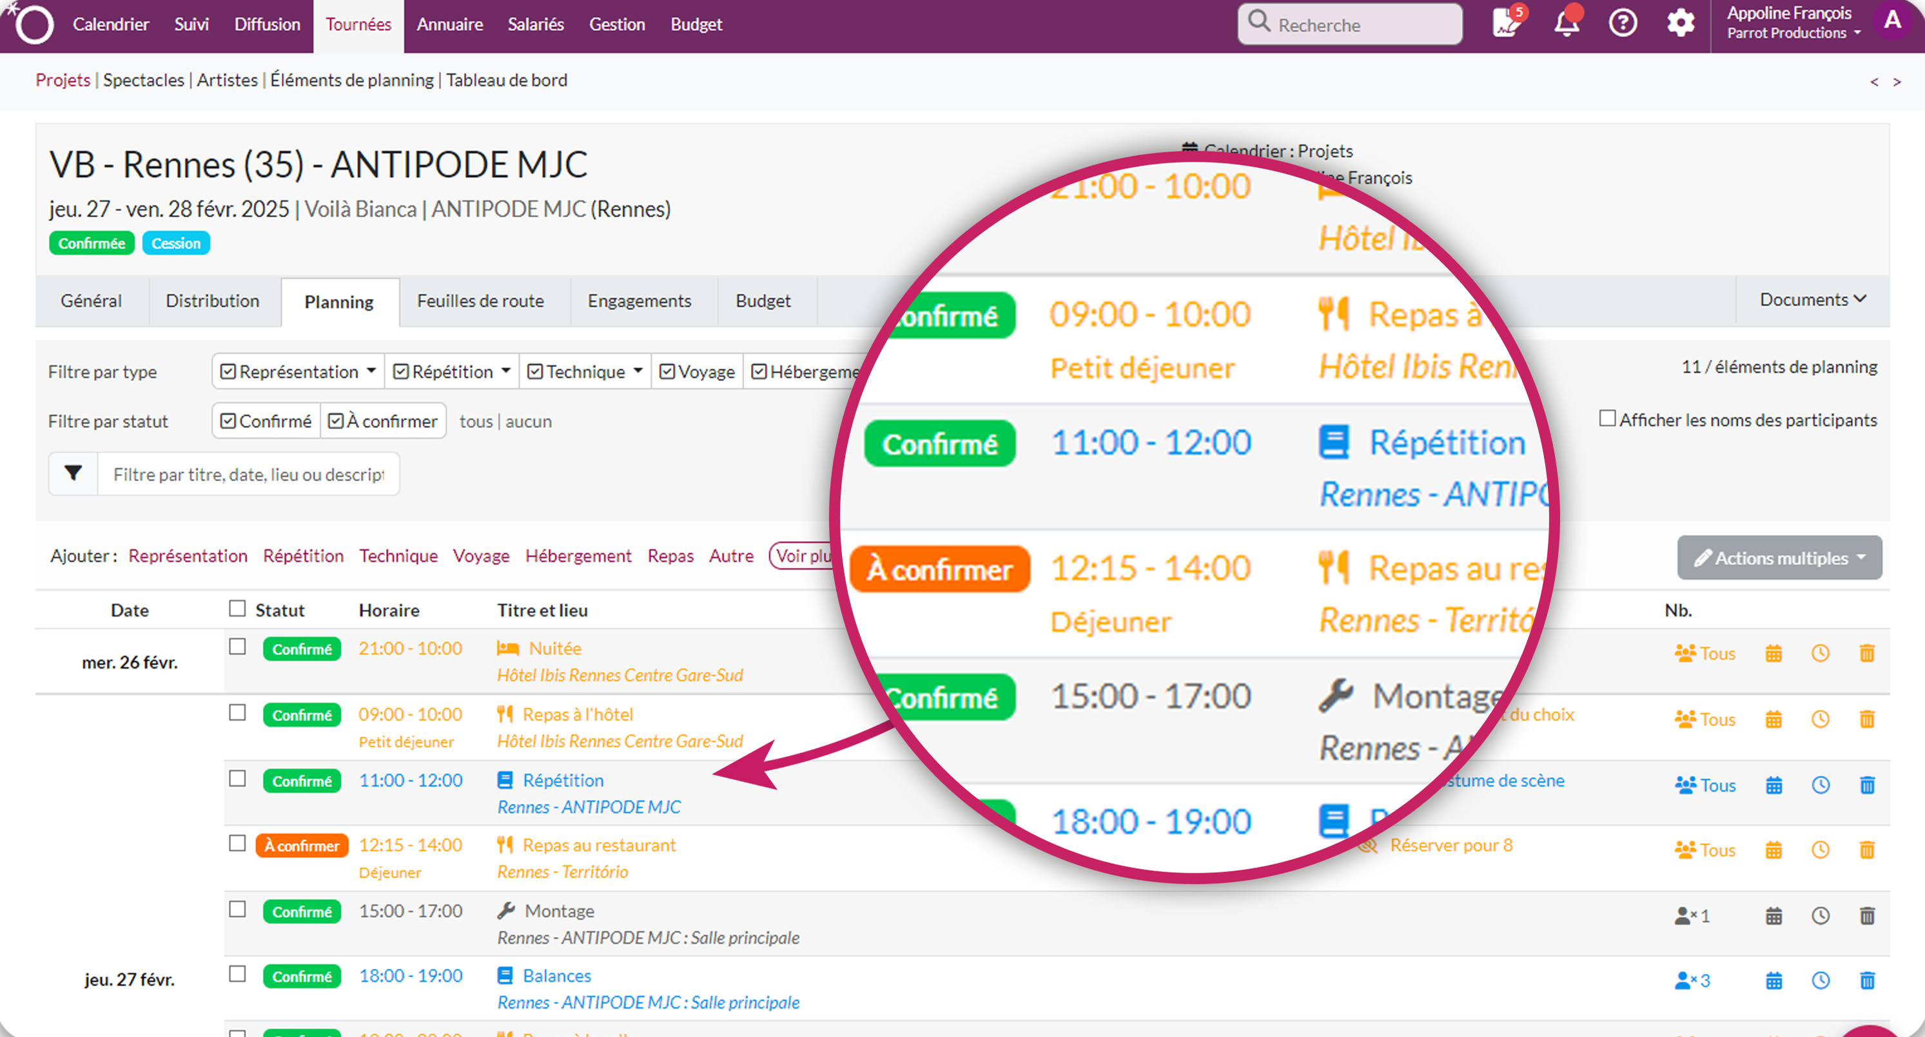Click clock icon in Repas au restaurant row

[x=1821, y=850]
